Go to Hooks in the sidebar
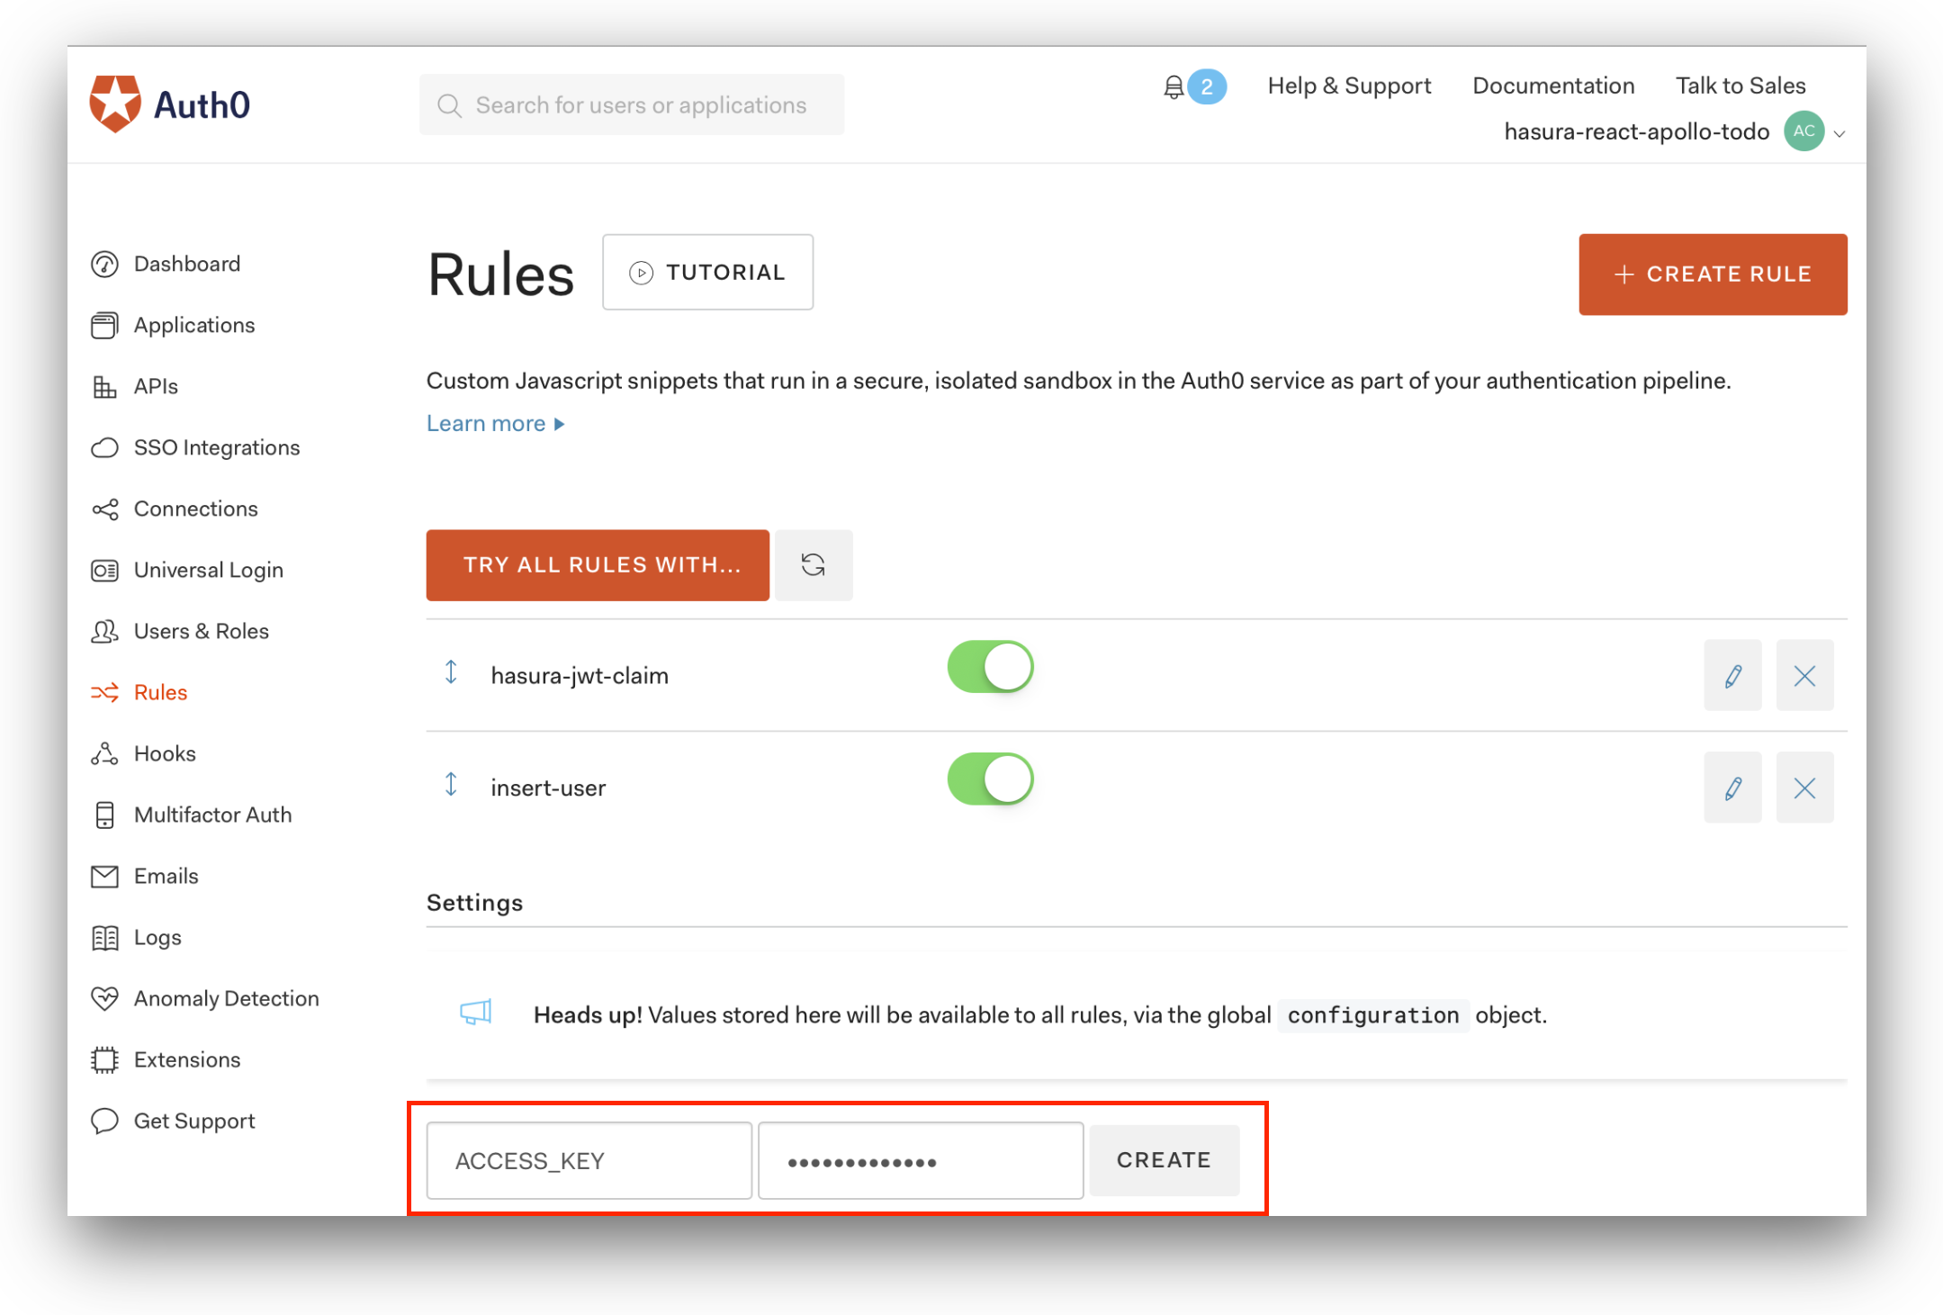1943x1315 pixels. point(165,753)
